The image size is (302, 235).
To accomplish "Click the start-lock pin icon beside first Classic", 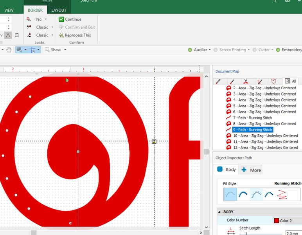I will point(29,27).
